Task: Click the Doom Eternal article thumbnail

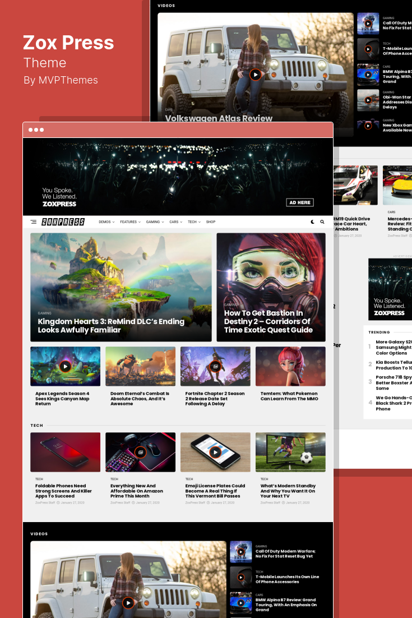Action: pyautogui.click(x=140, y=366)
